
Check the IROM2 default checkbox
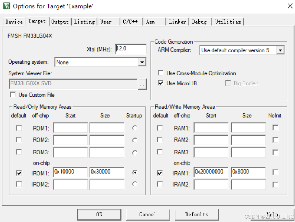click(x=19, y=184)
